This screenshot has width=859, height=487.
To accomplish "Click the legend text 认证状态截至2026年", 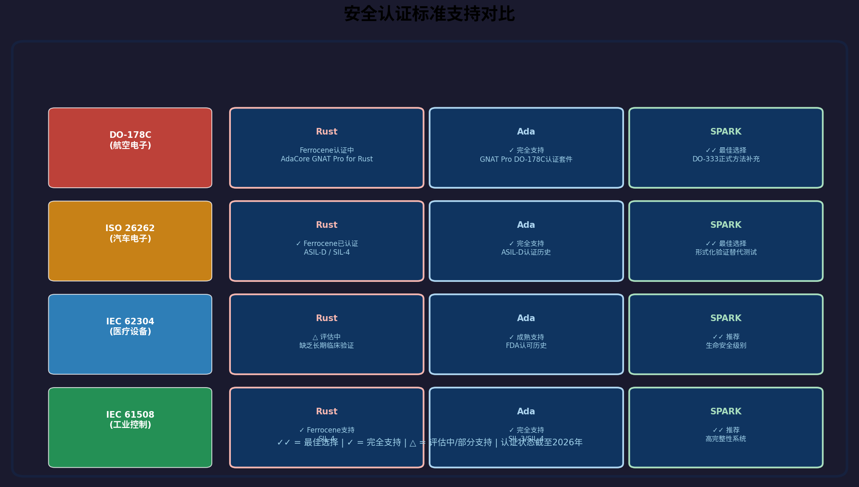I will tap(541, 442).
